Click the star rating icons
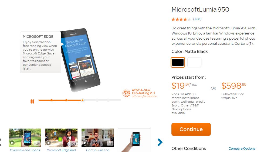The image size is (264, 152). coord(181,19)
